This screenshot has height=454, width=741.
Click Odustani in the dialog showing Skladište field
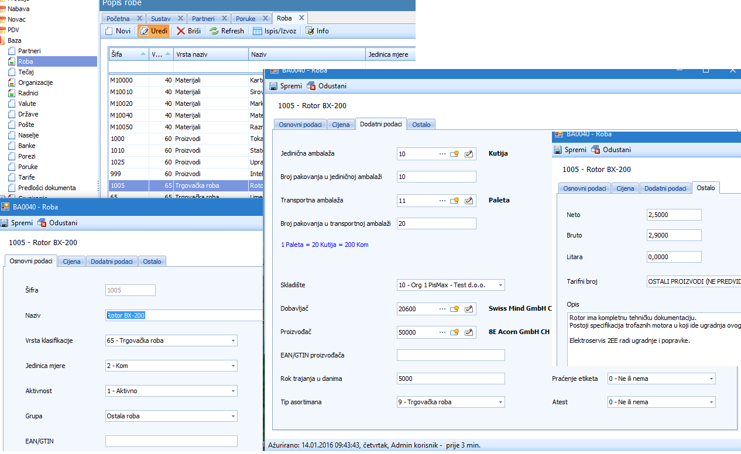(327, 86)
